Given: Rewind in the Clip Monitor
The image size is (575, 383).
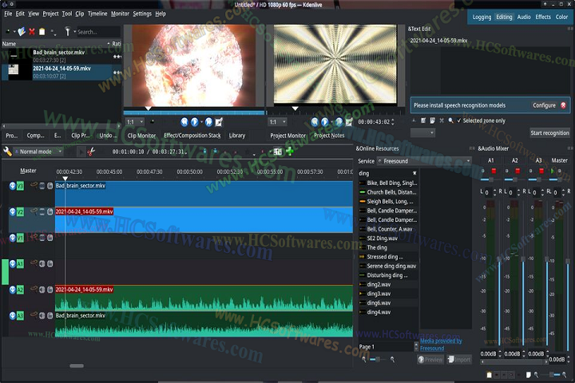Looking at the screenshot, I should point(184,121).
